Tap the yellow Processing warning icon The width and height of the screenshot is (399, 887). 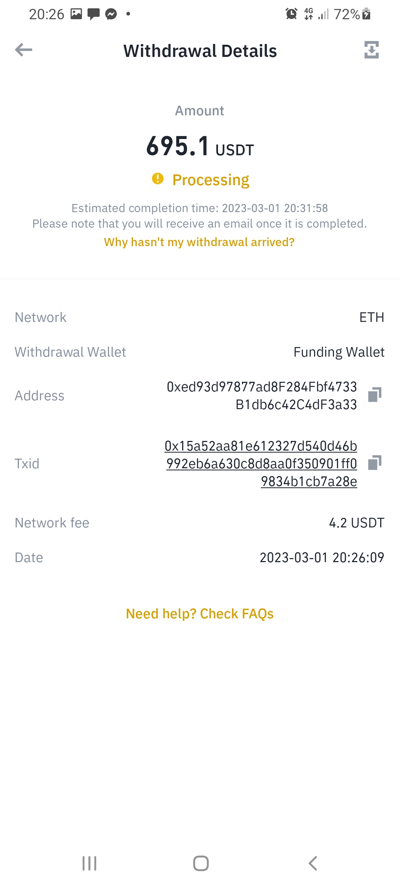(x=158, y=179)
